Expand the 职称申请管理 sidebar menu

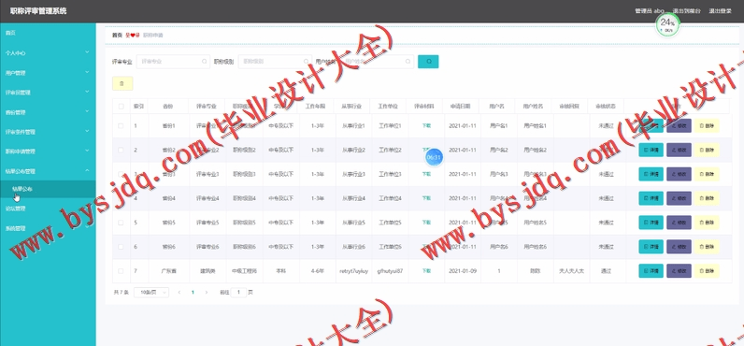pos(48,151)
